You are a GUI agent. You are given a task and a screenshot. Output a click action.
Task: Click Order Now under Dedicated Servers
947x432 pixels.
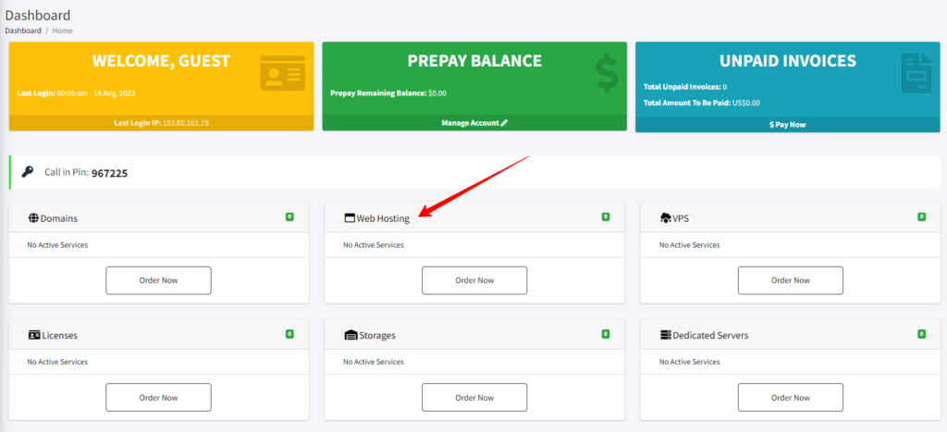(790, 397)
